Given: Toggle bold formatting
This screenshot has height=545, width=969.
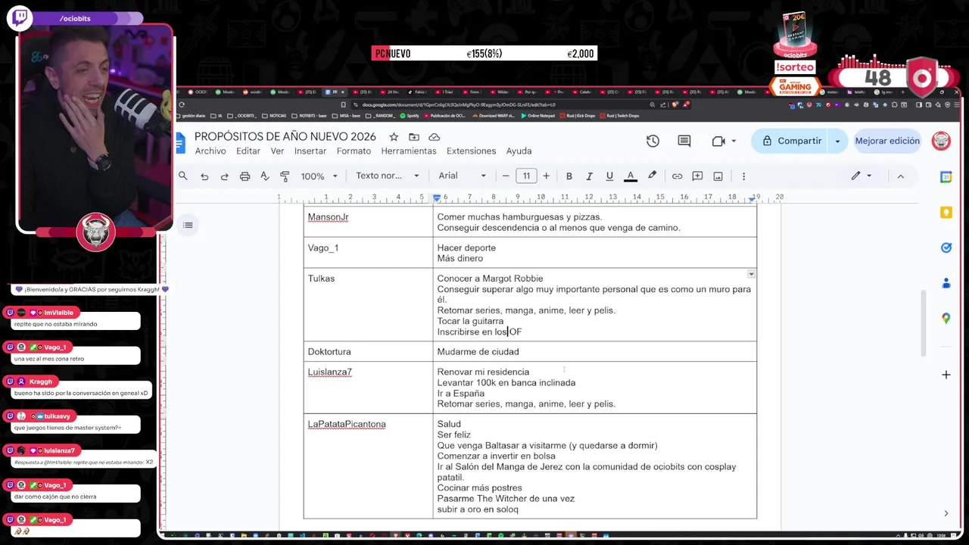Looking at the screenshot, I should point(569,176).
